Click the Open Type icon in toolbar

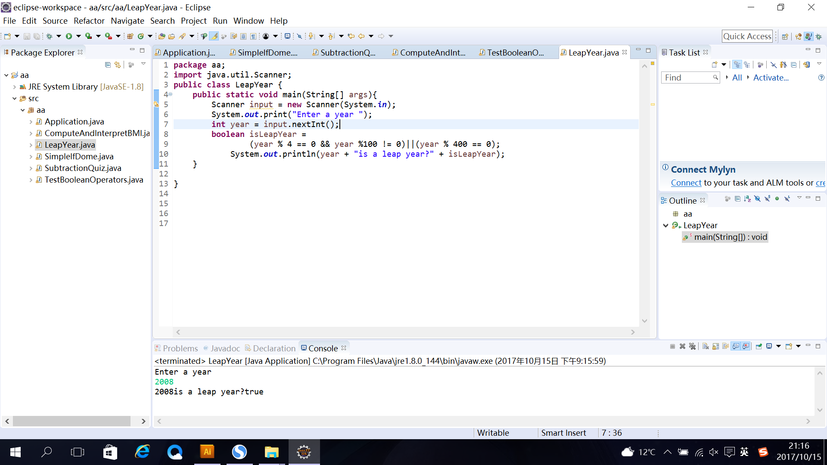point(162,36)
